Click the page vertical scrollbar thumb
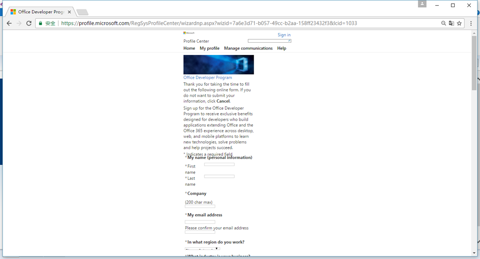This screenshot has height=259, width=480. [x=474, y=63]
